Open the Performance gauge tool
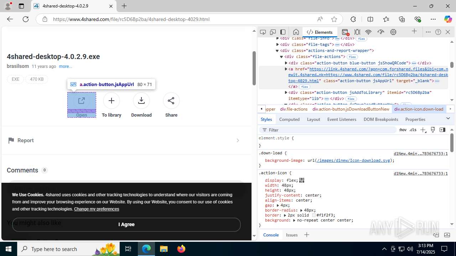 point(381,32)
